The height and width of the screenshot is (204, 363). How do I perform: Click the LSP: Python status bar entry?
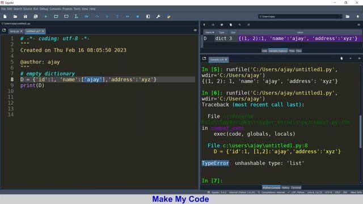[x=296, y=193]
